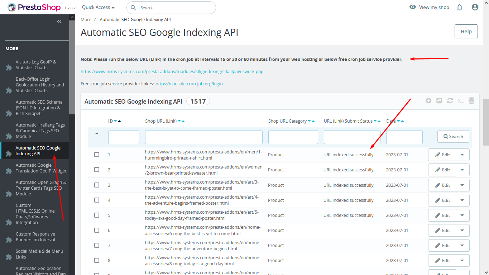Screen dimensions: 489x275
Task: Open the action dropdown for row ID 4
Action: pyautogui.click(x=462, y=200)
